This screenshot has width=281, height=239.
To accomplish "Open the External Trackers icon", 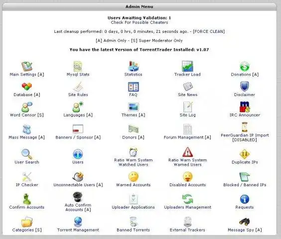I will pos(188,222).
